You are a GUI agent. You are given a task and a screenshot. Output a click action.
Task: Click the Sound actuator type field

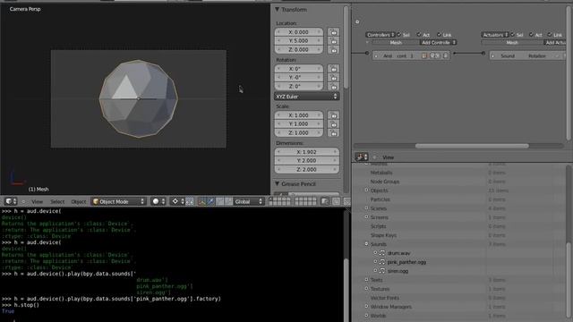tap(508, 55)
